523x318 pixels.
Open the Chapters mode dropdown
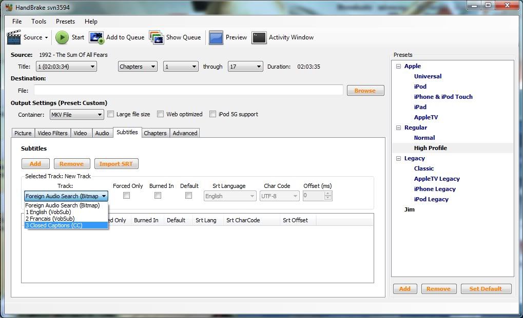click(138, 67)
